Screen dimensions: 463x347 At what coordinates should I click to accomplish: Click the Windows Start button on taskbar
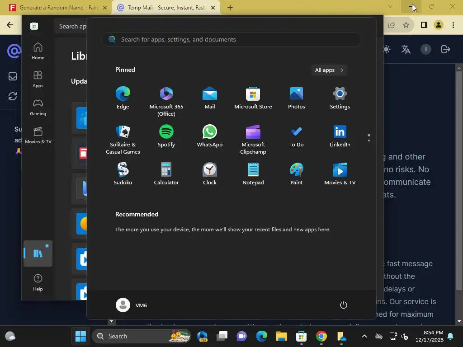(80, 336)
